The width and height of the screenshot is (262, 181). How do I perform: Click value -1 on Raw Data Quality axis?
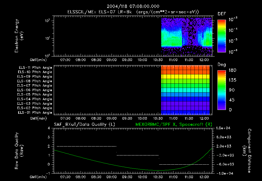click(48, 173)
